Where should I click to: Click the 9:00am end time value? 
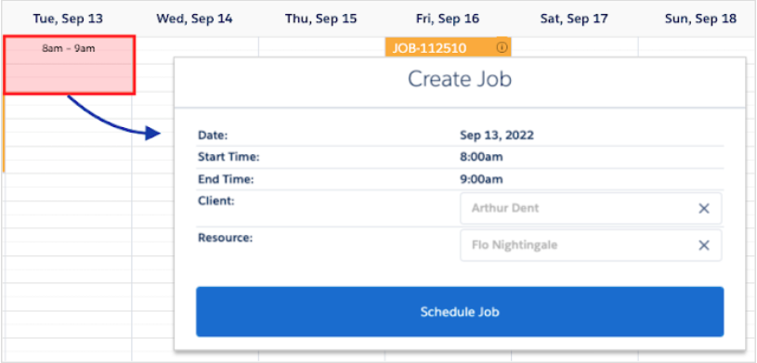tap(481, 179)
